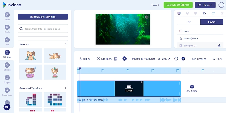
Task: Click the delete trash icon
Action: click(222, 13)
